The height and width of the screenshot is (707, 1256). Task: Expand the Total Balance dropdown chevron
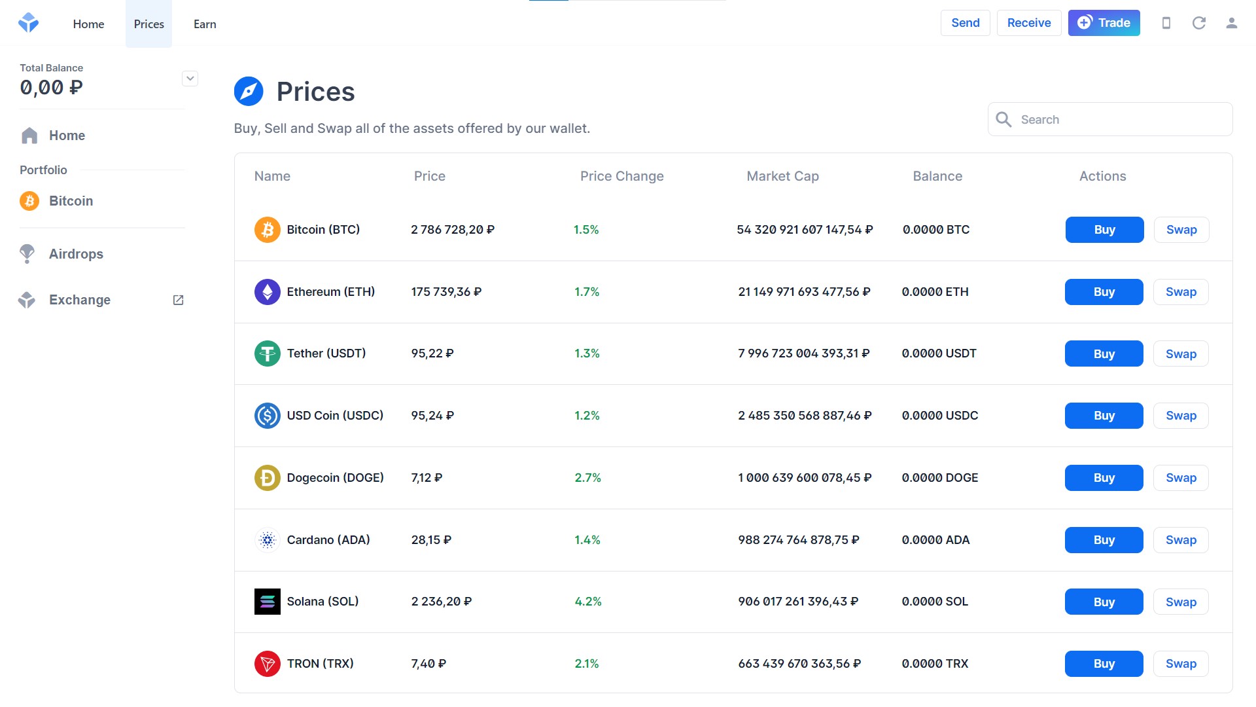coord(190,79)
